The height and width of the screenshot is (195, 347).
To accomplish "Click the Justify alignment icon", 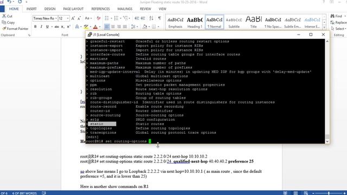I will [125, 27].
